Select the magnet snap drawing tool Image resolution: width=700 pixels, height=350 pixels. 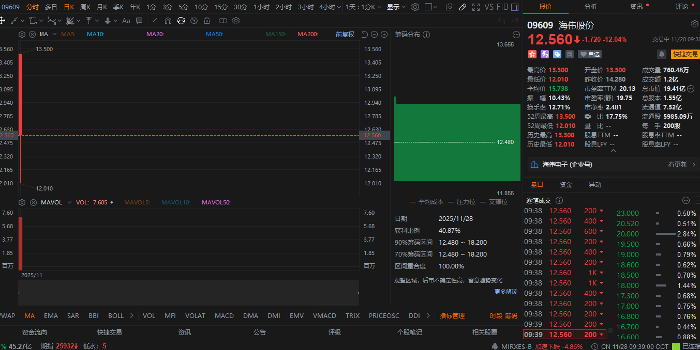tap(168, 21)
